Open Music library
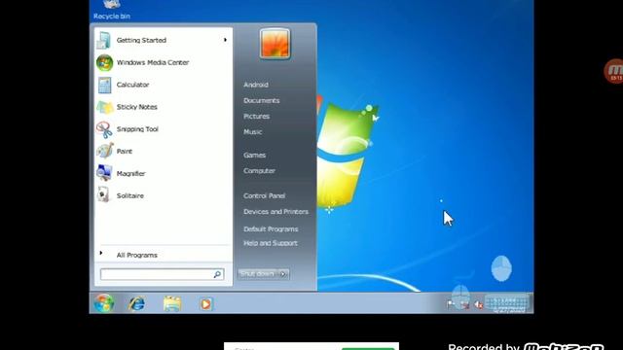 [x=253, y=132]
